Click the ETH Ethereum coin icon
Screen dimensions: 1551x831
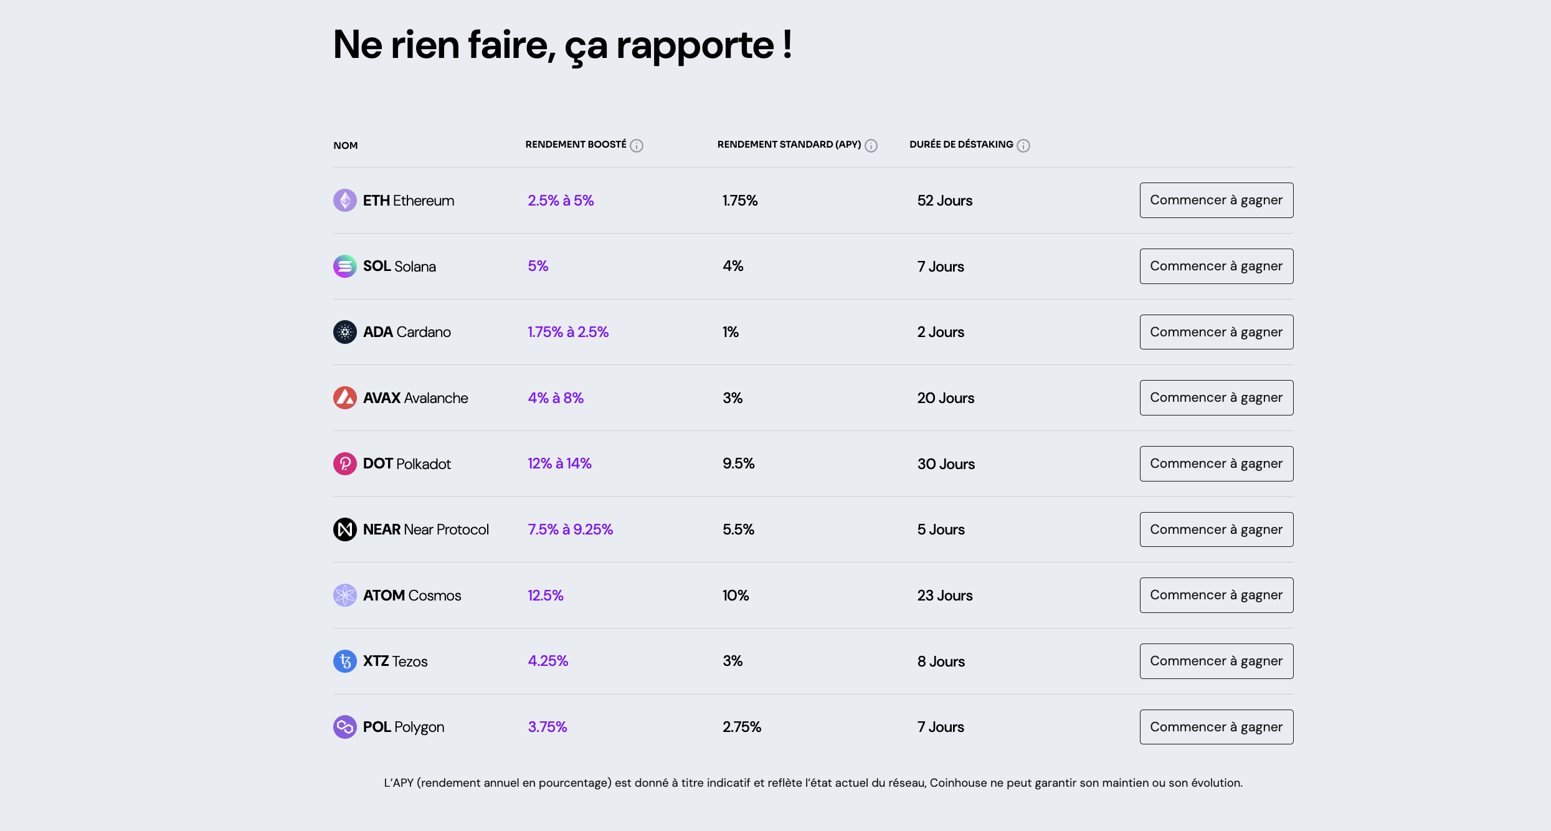[x=344, y=200]
